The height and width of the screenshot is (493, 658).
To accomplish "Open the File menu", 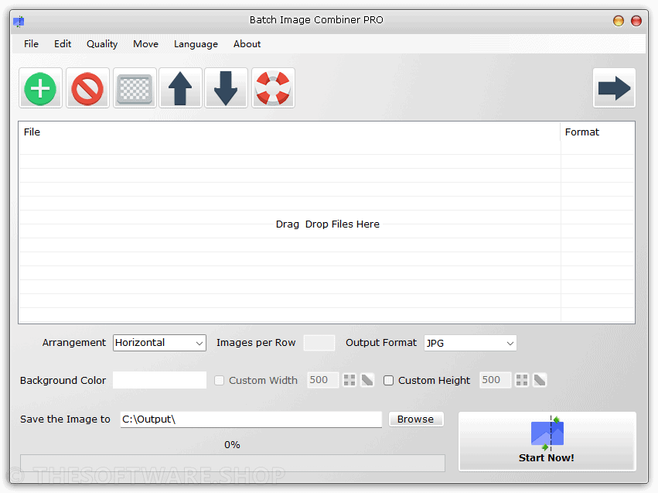I will pos(31,44).
